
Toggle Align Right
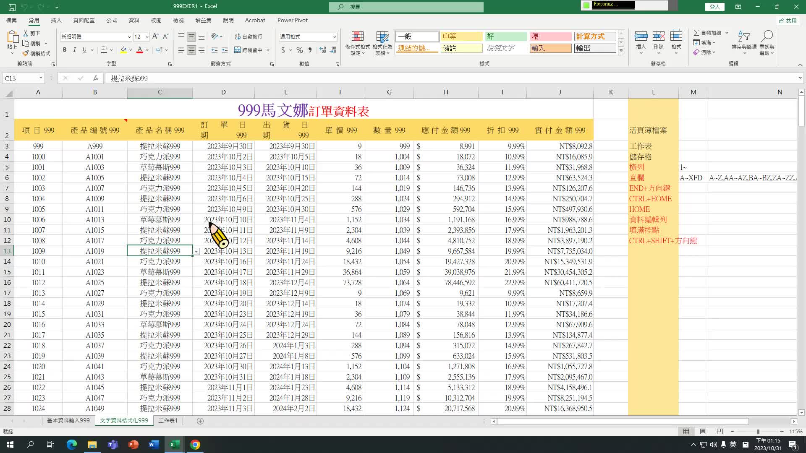pyautogui.click(x=201, y=50)
